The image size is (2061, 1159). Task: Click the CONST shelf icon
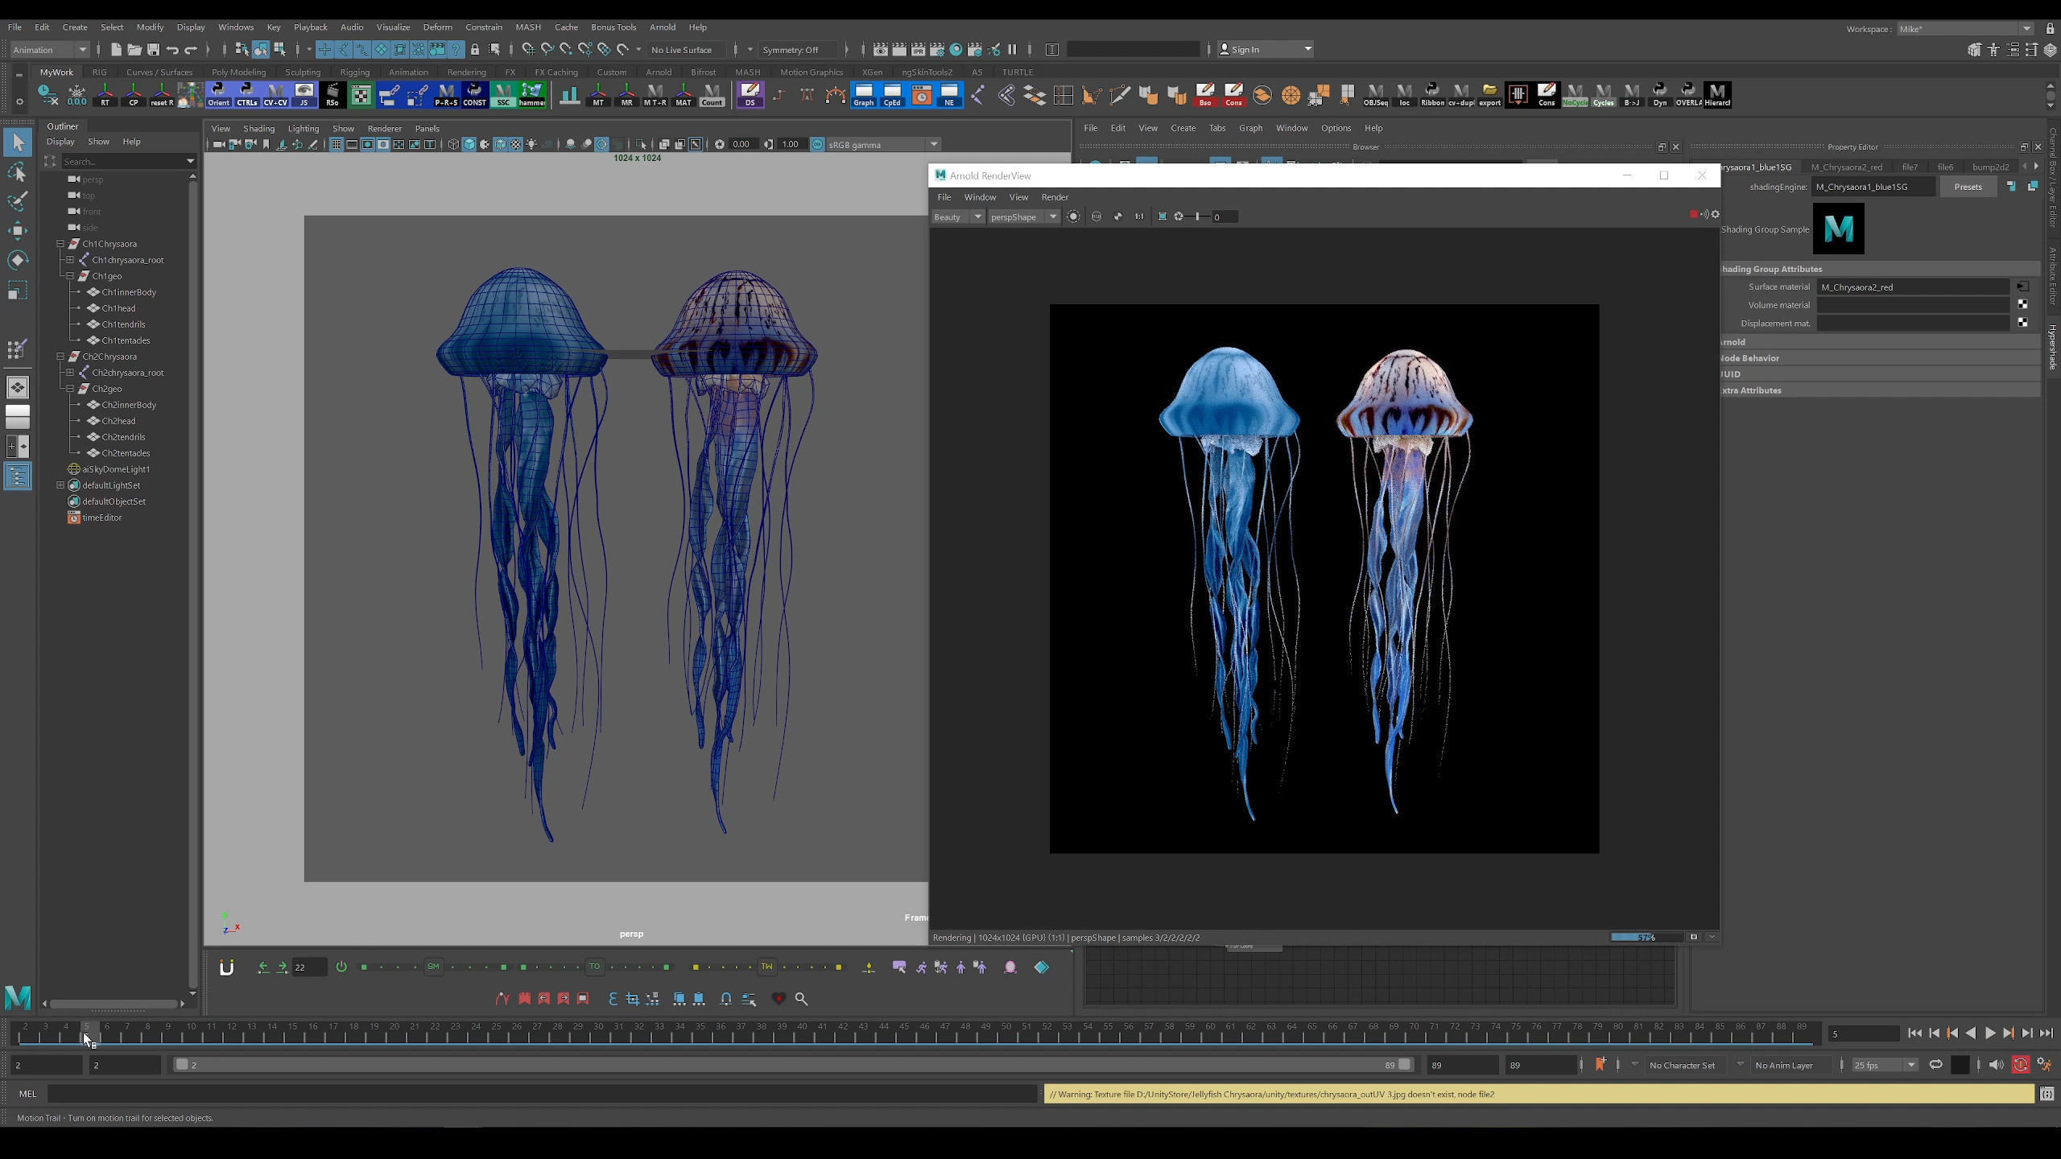click(x=474, y=94)
